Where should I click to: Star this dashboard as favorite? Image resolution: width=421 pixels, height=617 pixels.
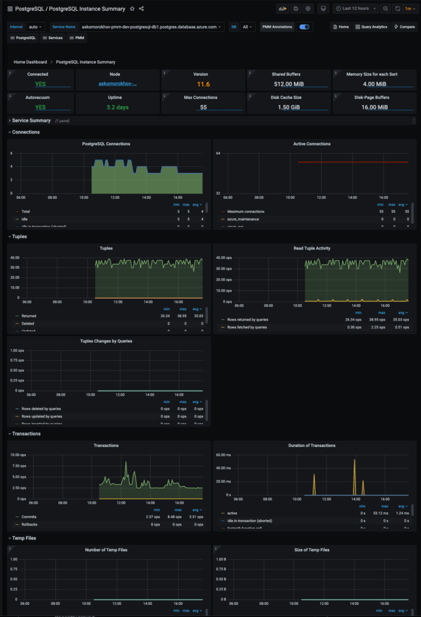pos(132,9)
